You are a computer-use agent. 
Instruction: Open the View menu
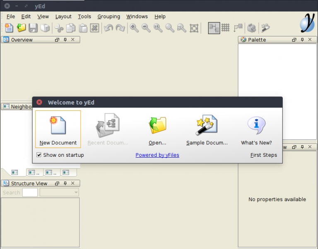[x=43, y=17]
